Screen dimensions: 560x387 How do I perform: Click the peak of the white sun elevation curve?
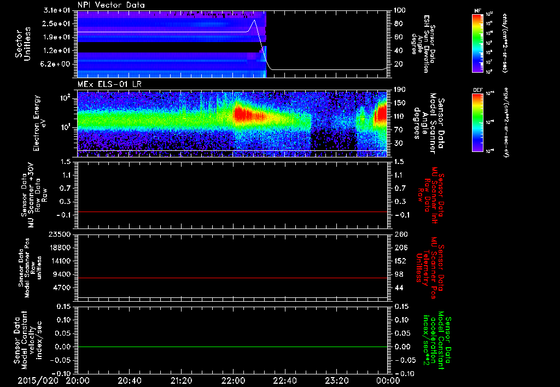(254, 20)
